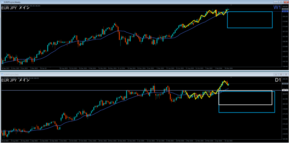289x143 pixels.
Task: Click the chart shift triangle in Weekly chart
Action: pyautogui.click(x=231, y=5)
